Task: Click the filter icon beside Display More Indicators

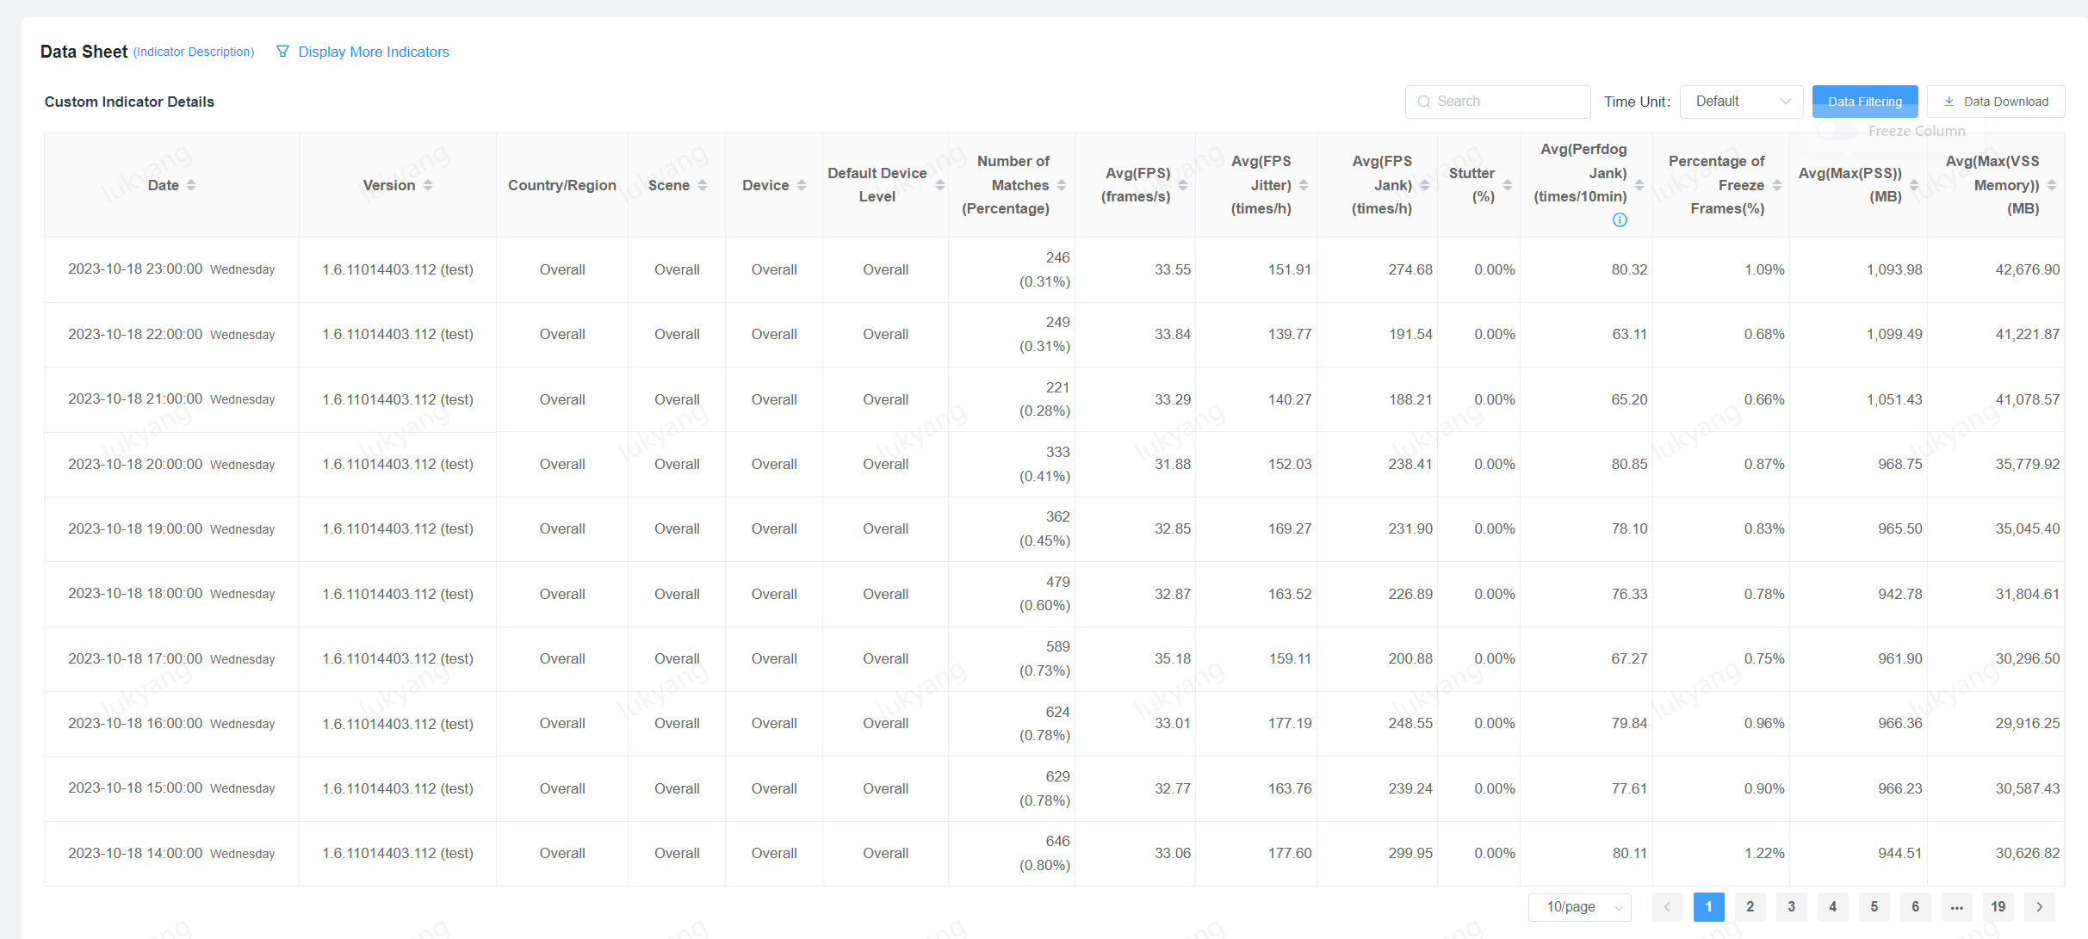Action: pyautogui.click(x=282, y=52)
